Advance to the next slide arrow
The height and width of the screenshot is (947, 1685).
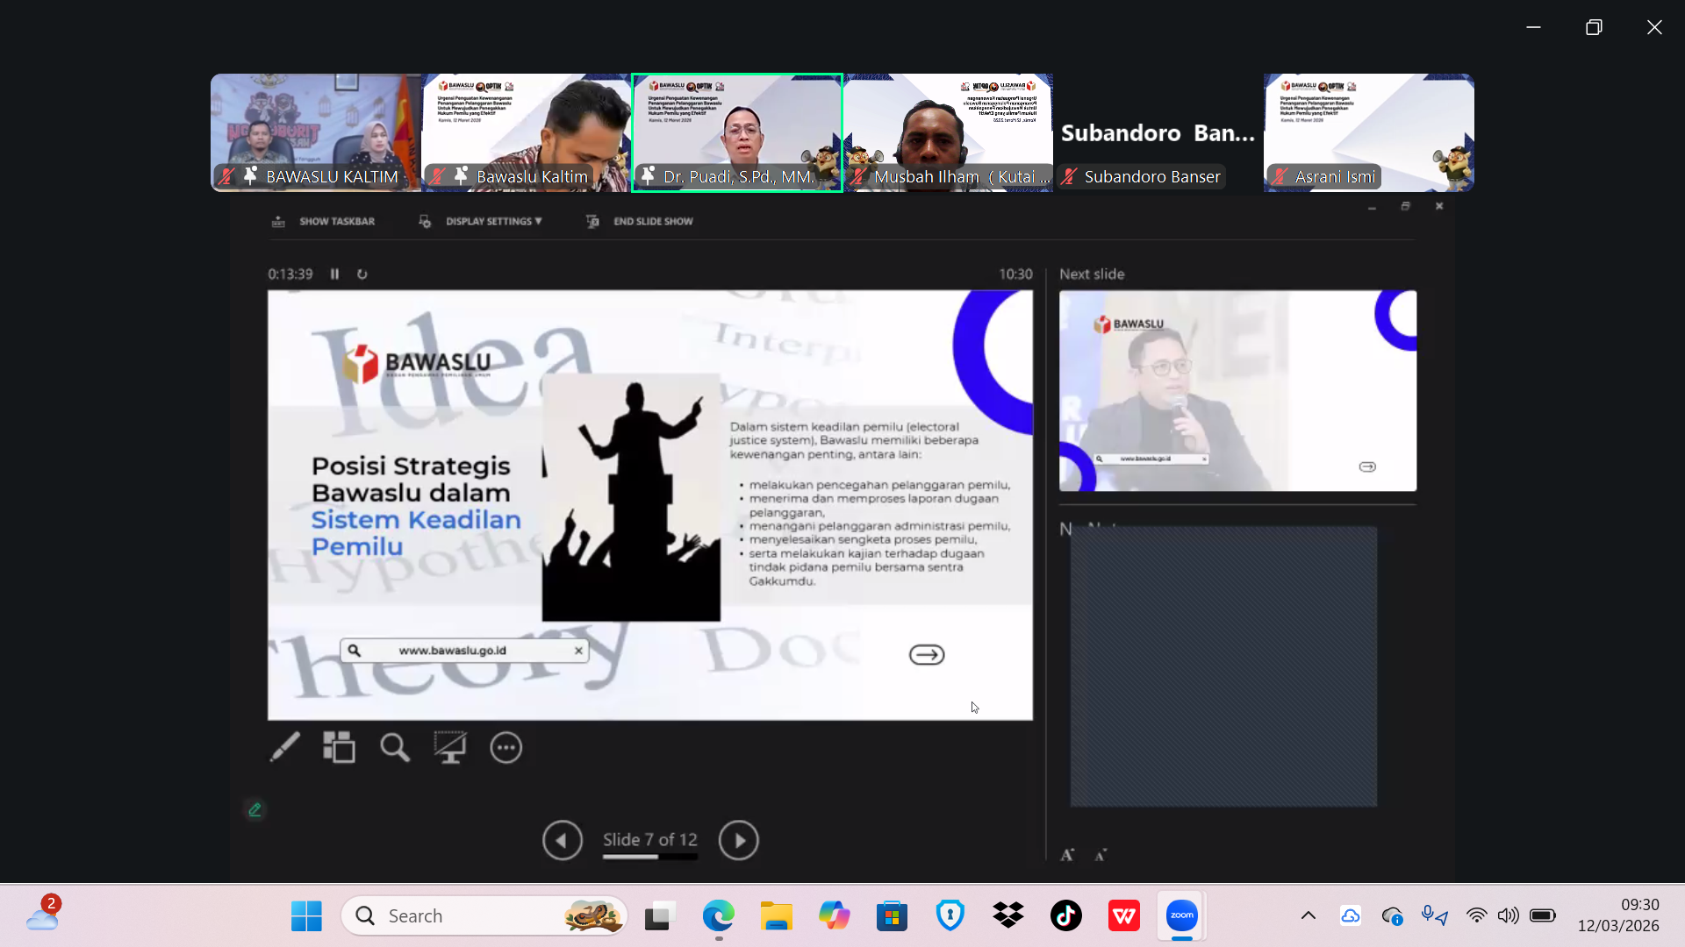738,840
